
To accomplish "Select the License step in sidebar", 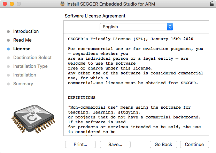I will [22, 49].
